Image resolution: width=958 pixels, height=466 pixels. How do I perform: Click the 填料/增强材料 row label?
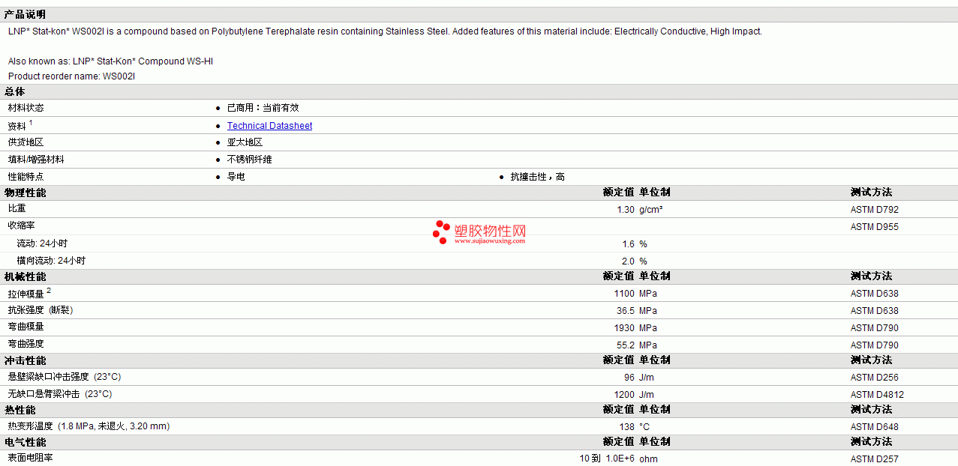point(36,160)
